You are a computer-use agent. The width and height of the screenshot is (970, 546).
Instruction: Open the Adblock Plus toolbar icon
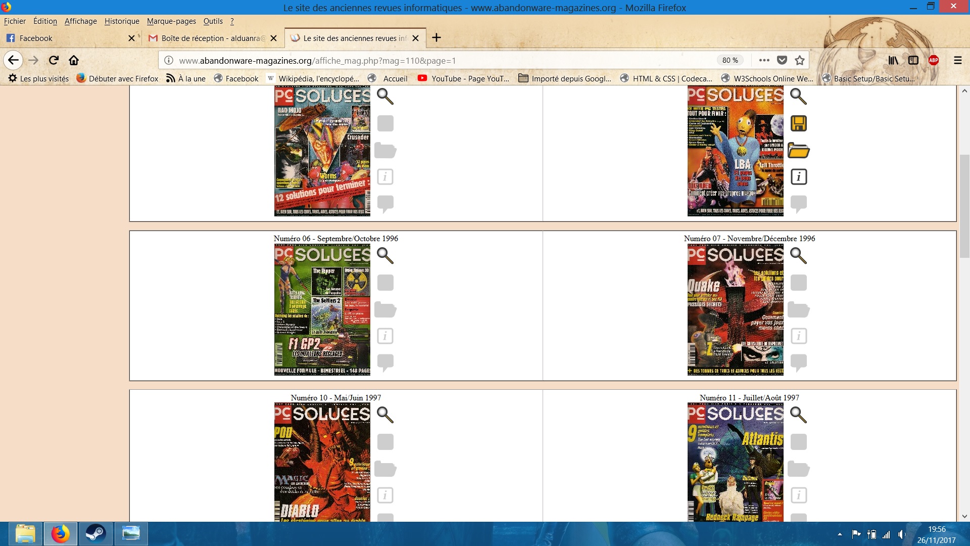(x=933, y=60)
